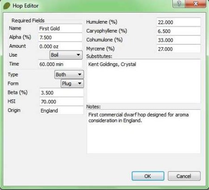Click the Amount field showing 0.000 oz

[60, 46]
